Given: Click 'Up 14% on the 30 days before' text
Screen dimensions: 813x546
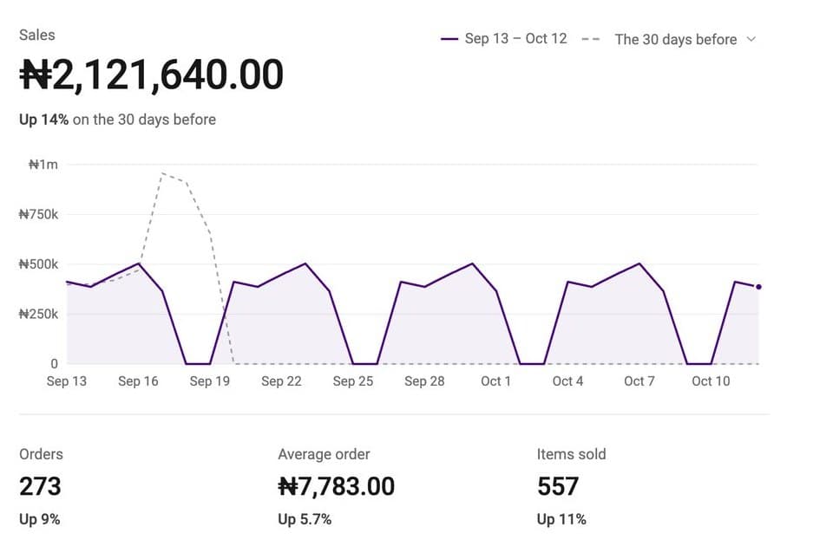Looking at the screenshot, I should (118, 120).
